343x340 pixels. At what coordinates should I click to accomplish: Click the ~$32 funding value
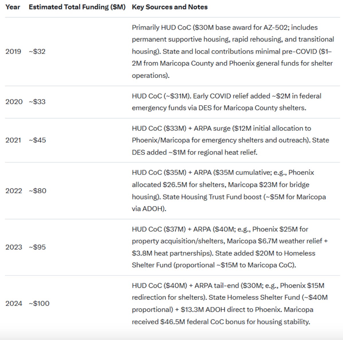click(x=37, y=52)
